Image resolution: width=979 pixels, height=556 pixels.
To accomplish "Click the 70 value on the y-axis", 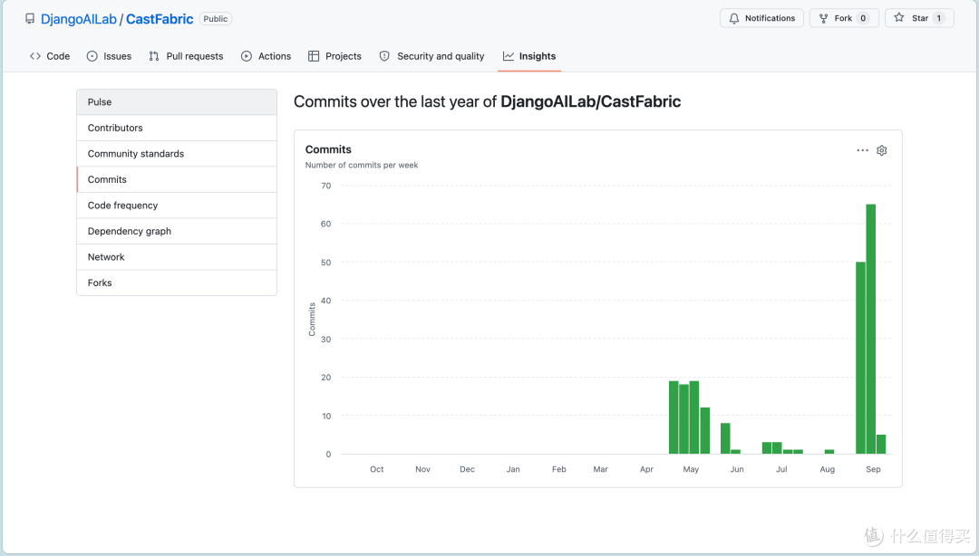I will pyautogui.click(x=326, y=186).
